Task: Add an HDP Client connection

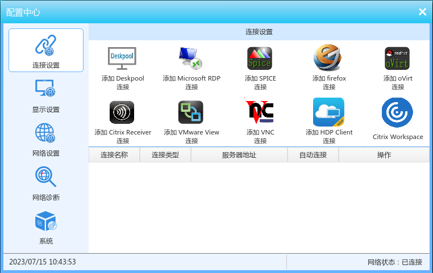Action: coord(329,121)
